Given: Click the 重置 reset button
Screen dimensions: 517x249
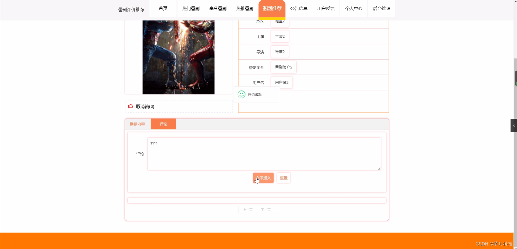Looking at the screenshot, I should (283, 178).
